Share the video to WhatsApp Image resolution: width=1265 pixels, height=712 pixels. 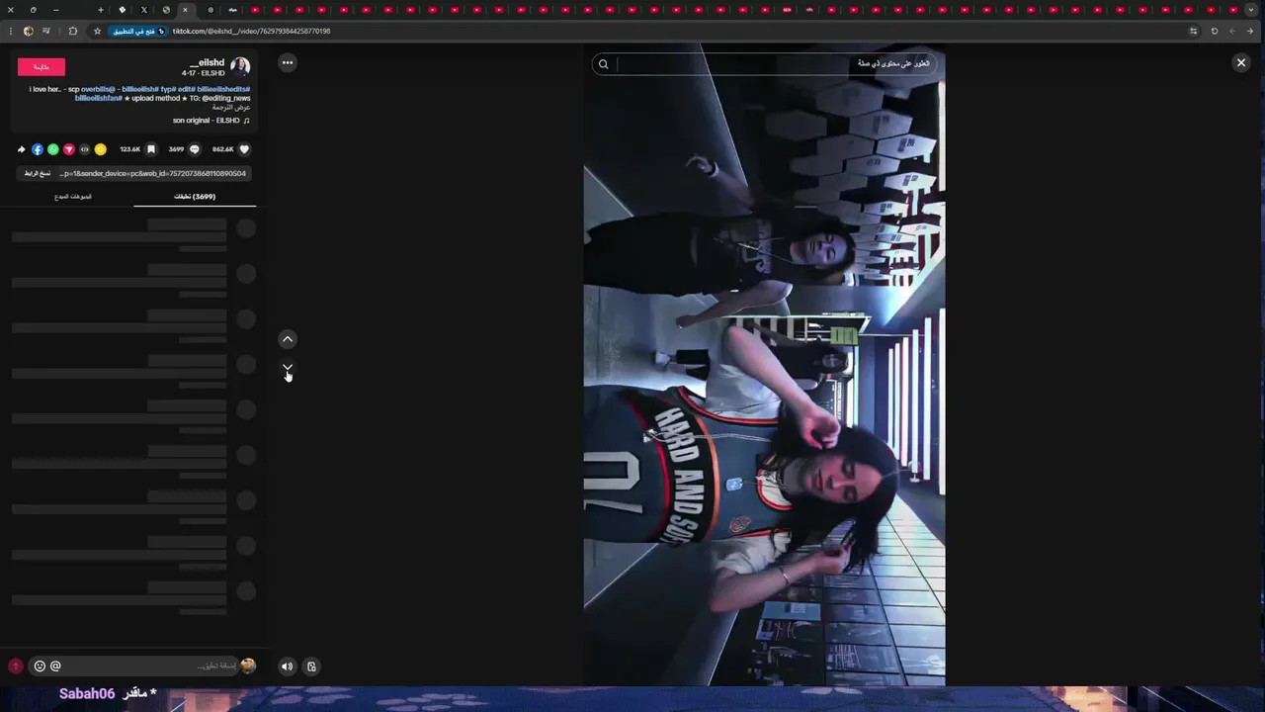53,149
